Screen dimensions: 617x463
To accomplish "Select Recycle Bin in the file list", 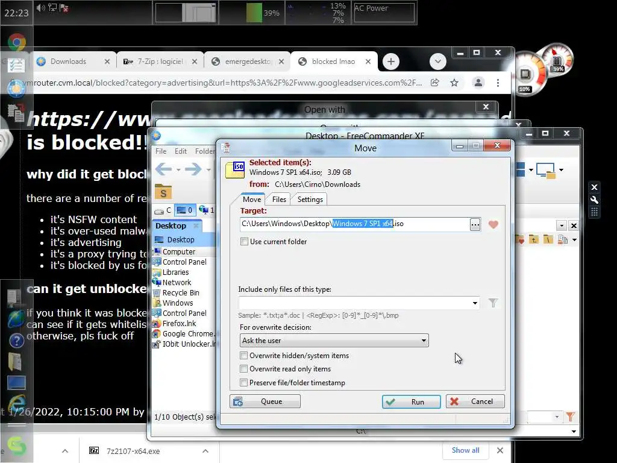I will pos(181,292).
